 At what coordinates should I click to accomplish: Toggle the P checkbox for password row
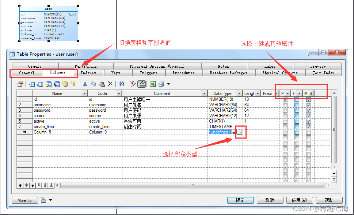click(x=285, y=110)
